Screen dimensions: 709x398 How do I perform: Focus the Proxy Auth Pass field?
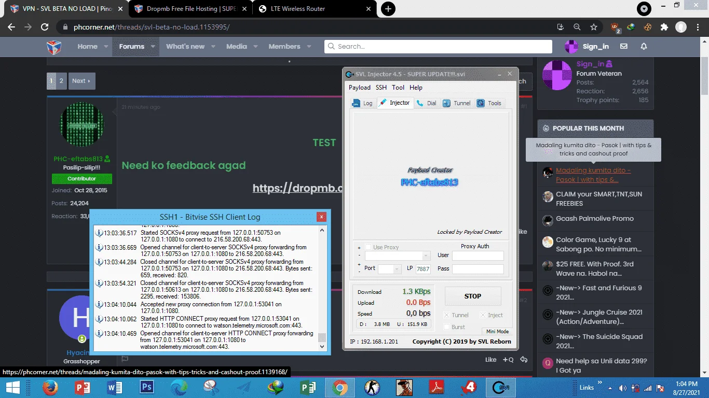pos(478,269)
